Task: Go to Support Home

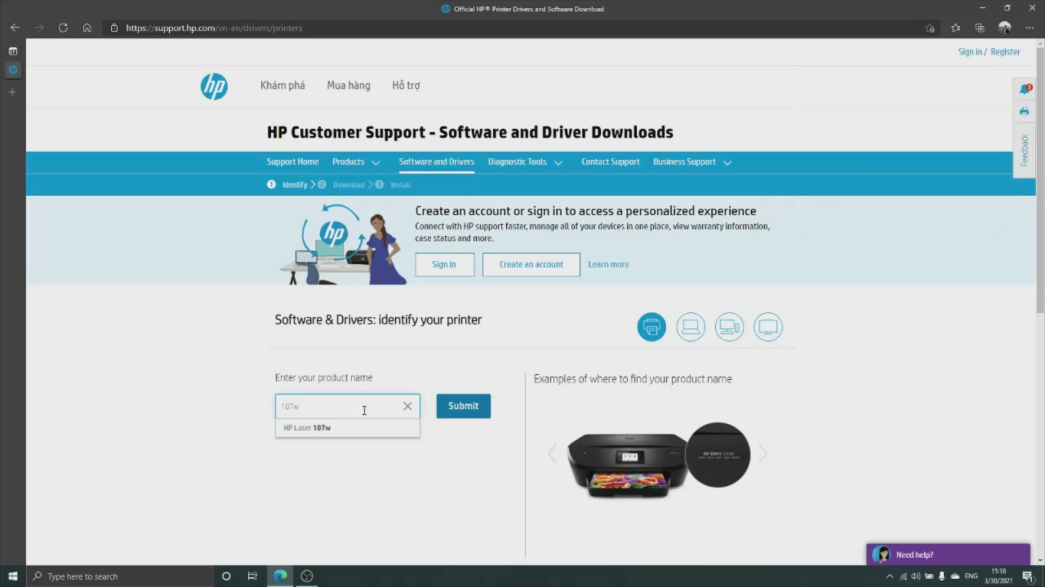Action: pyautogui.click(x=293, y=162)
